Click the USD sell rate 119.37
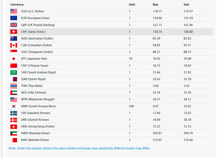218x158 pixels. 188,11
